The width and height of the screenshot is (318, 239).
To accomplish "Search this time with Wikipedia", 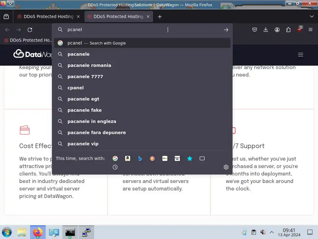I will [x=177, y=158].
